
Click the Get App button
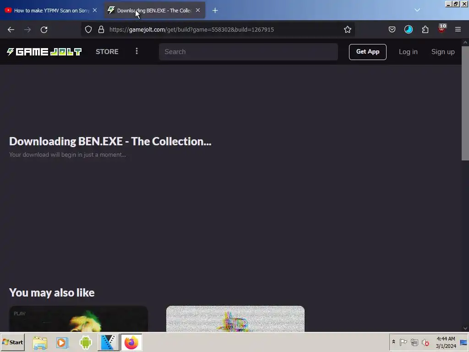click(x=368, y=52)
